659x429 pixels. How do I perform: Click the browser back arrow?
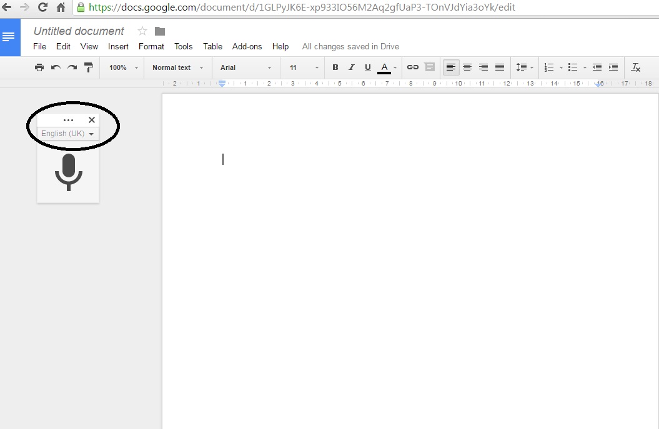tap(6, 7)
